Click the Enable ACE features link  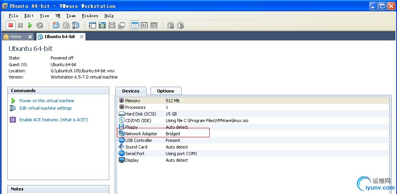(38, 120)
